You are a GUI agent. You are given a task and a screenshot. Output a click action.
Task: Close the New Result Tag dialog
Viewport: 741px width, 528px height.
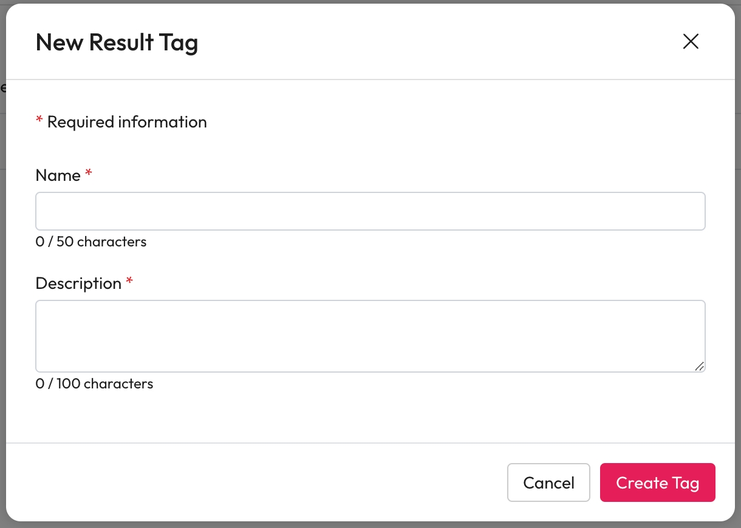tap(691, 41)
